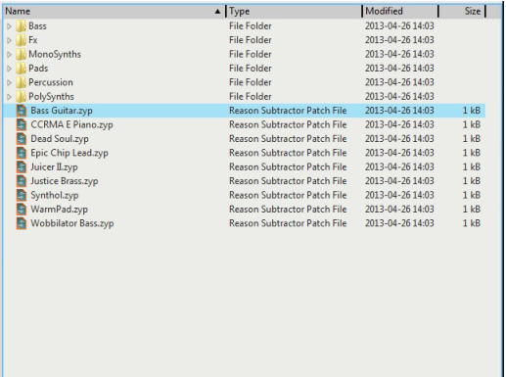Toggle the Name column sort arrow
Screen dimensions: 506x377
(x=217, y=12)
